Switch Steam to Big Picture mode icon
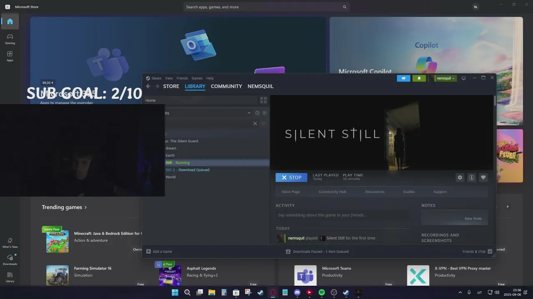Image resolution: width=533 pixels, height=299 pixels. tap(463, 78)
